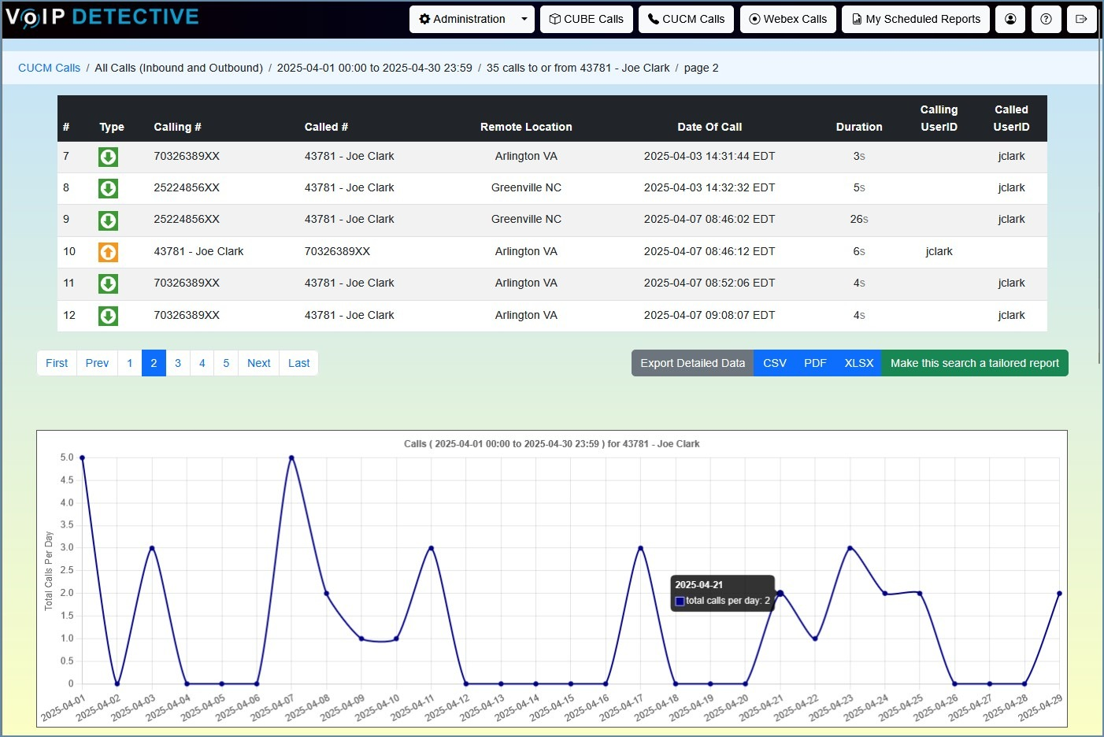Click the orange outbound call icon in row 10
1104x737 pixels.
point(108,252)
